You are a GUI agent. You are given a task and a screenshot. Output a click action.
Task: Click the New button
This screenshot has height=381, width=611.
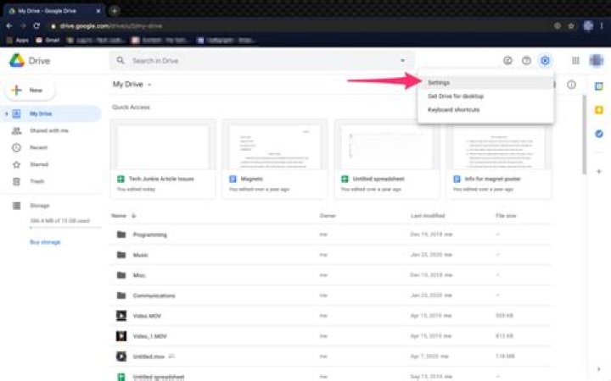[30, 90]
